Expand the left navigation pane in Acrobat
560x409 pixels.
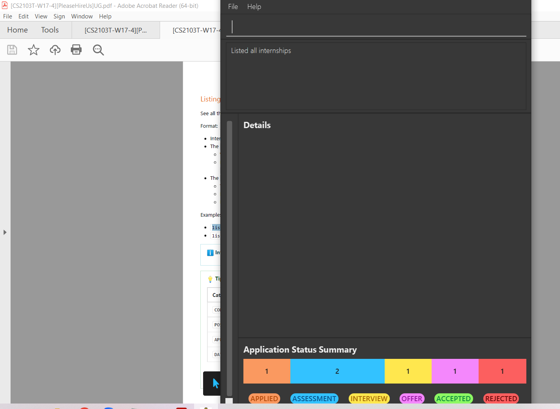tap(5, 232)
